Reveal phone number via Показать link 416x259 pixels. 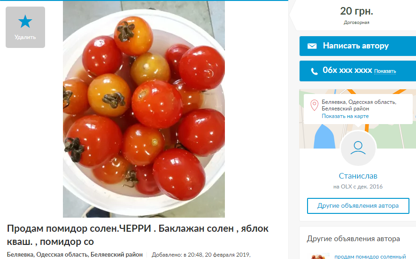(x=385, y=71)
